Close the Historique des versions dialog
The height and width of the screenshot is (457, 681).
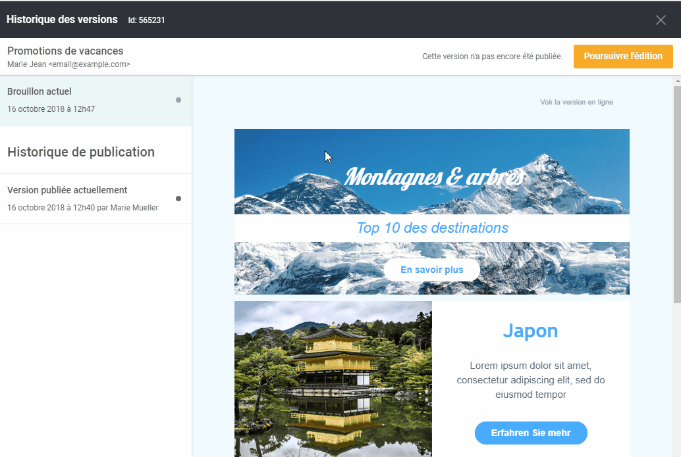661,20
